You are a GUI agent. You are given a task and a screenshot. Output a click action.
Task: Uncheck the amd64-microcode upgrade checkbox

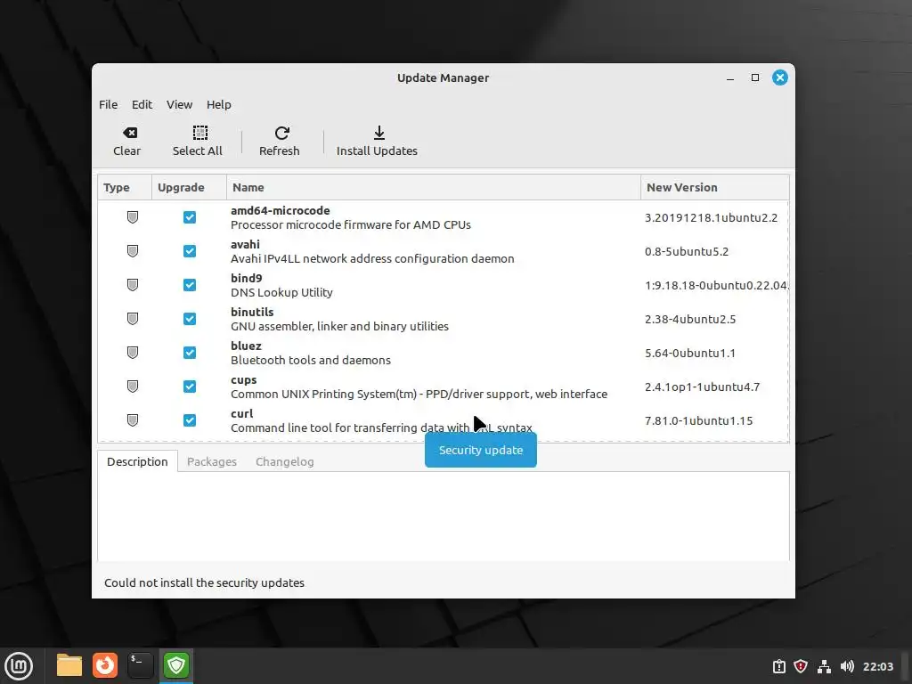point(190,217)
